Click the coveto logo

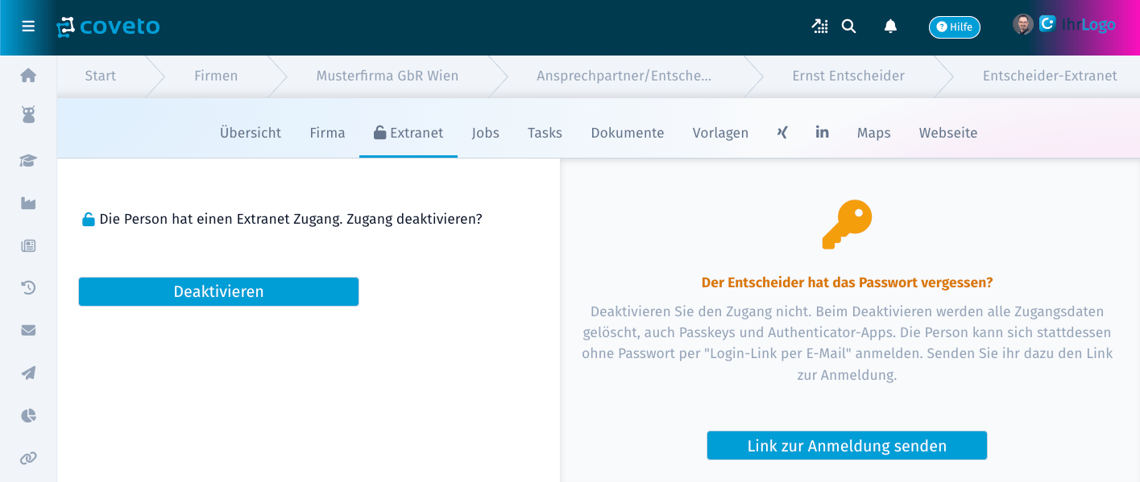(108, 27)
